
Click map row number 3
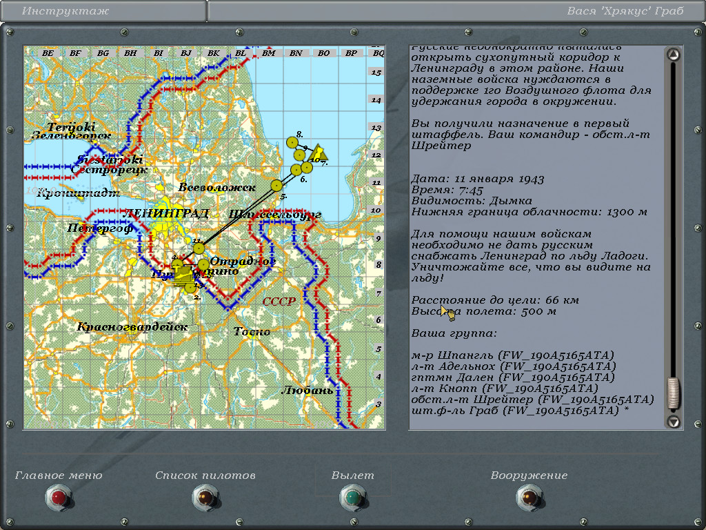tap(379, 404)
